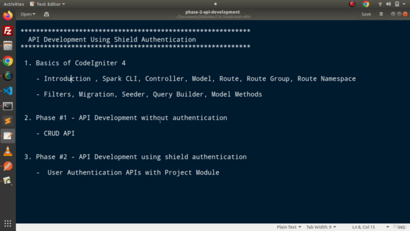This screenshot has height=231, width=410.
Task: Open the Text Editor application menu
Action: pyautogui.click(x=47, y=4)
